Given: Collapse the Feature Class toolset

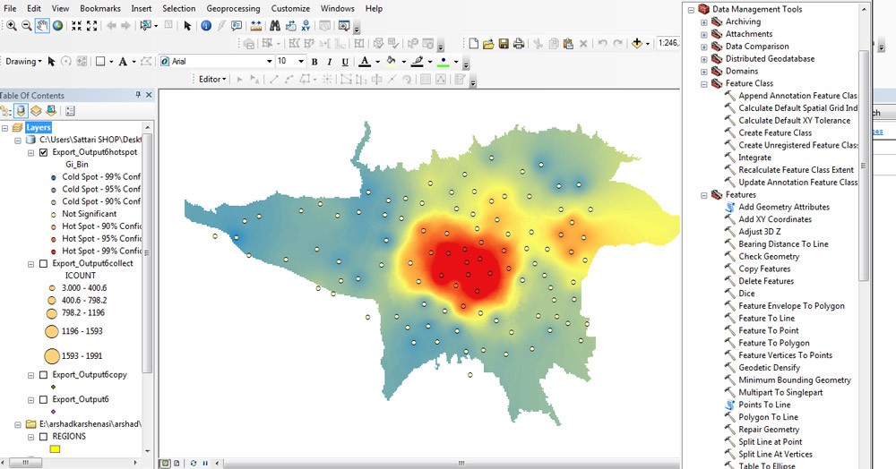Looking at the screenshot, I should [x=704, y=83].
